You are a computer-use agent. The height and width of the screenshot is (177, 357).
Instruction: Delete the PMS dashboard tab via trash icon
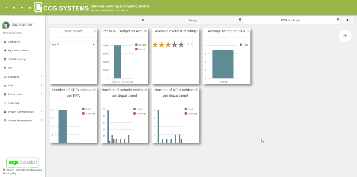[338, 19]
